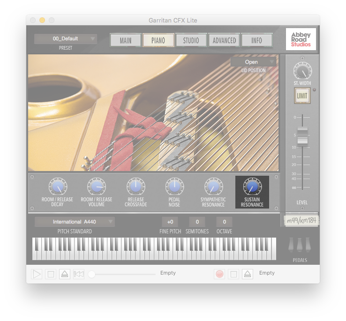The image size is (346, 321).
Task: Click the piano strings image
Action: pos(153,112)
